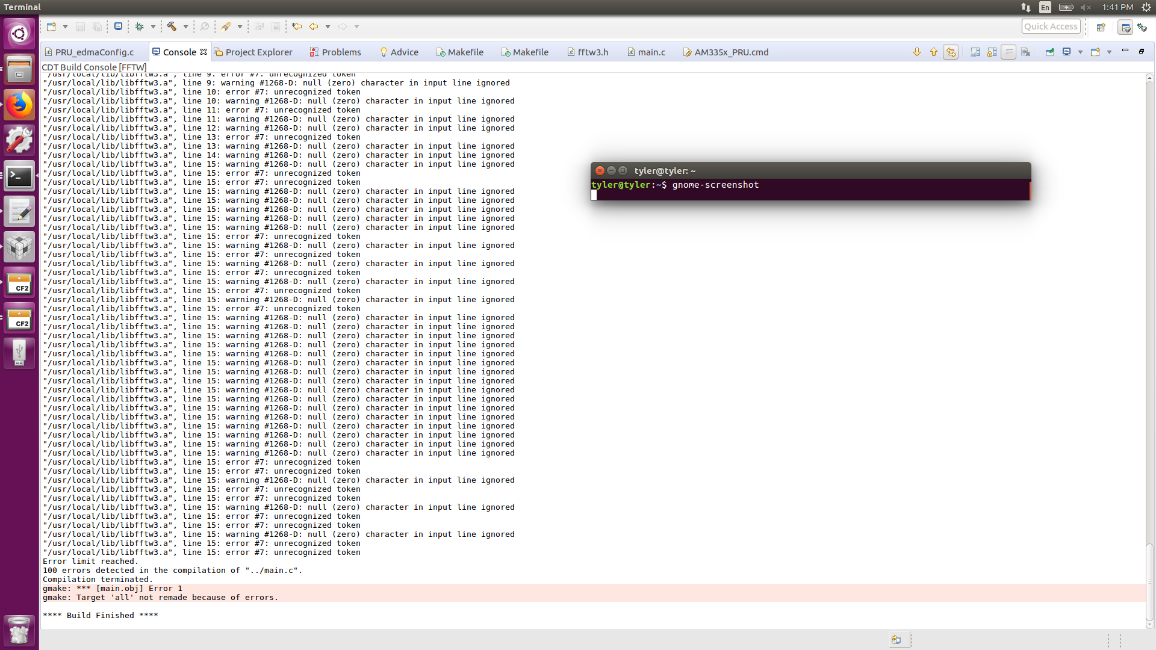The width and height of the screenshot is (1156, 650).
Task: Toggle Scroll Lock in console toolbar
Action: tap(992, 52)
